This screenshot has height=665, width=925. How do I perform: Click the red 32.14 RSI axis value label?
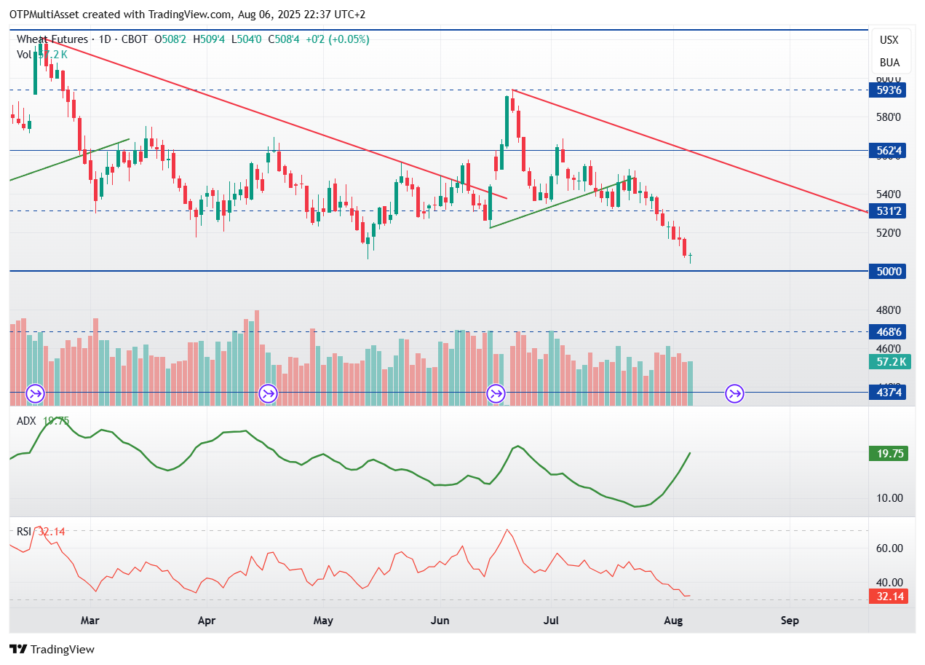tap(889, 597)
